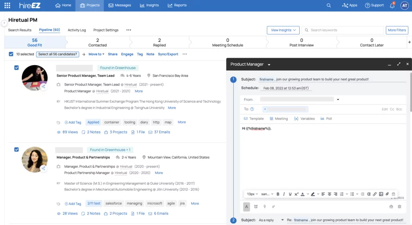Open the From sender dropdown arrow
This screenshot has width=412, height=225.
338,99
